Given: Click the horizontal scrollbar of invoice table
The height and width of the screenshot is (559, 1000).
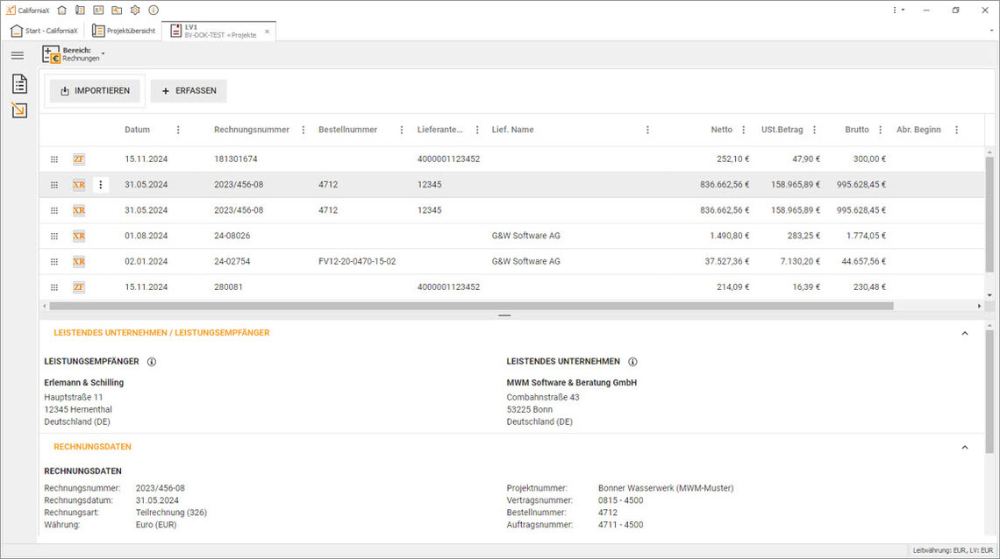Looking at the screenshot, I should [471, 307].
